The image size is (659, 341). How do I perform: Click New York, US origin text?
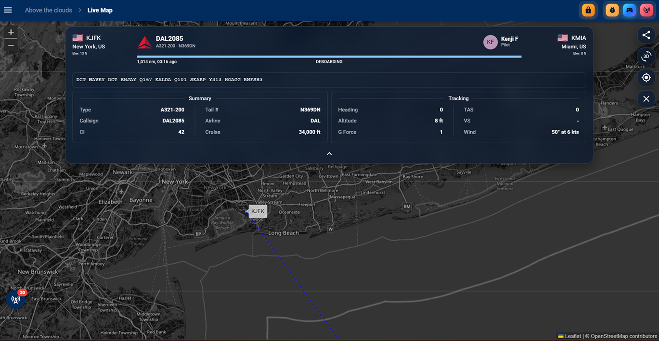pyautogui.click(x=89, y=47)
